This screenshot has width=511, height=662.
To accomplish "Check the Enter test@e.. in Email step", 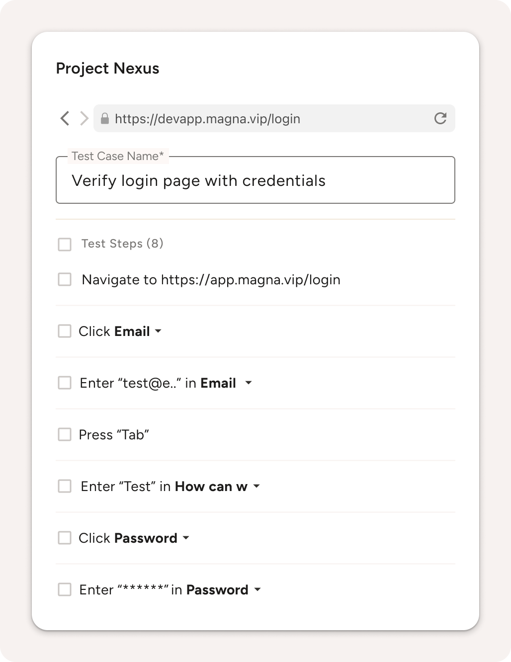I will click(x=65, y=383).
